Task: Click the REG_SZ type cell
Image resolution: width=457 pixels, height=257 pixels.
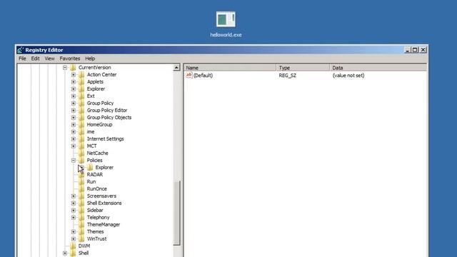Action: (287, 76)
